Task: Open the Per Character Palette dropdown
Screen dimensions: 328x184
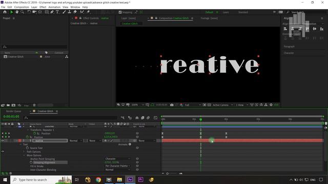Action: pyautogui.click(x=118, y=166)
